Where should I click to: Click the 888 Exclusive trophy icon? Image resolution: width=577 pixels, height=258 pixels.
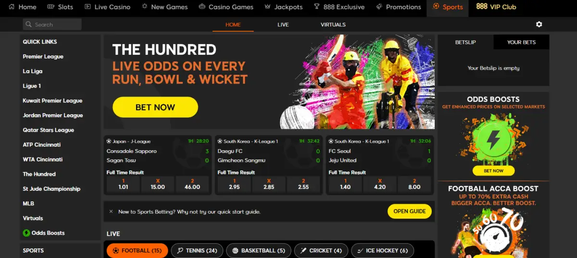[x=316, y=7]
